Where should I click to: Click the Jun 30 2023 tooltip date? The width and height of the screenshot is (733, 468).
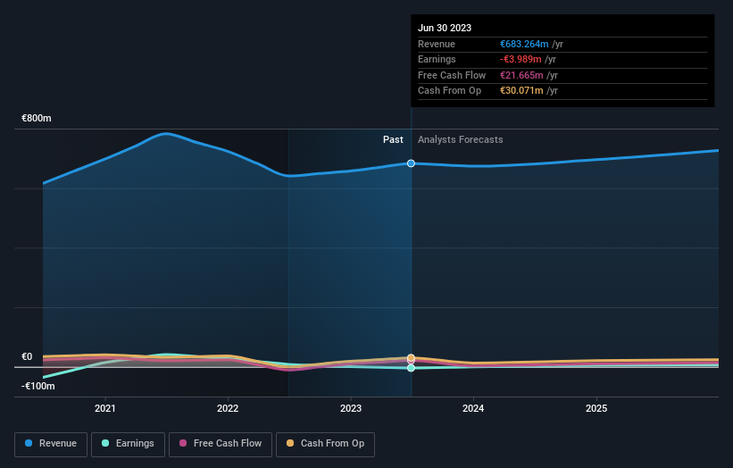pyautogui.click(x=445, y=28)
